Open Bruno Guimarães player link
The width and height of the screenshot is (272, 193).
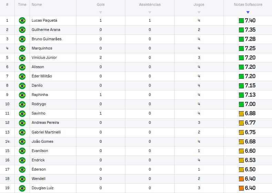pos(46,39)
